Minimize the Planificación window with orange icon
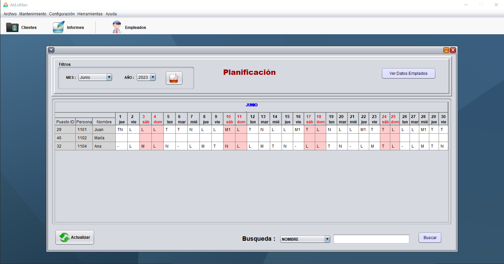The width and height of the screenshot is (504, 264). pos(446,50)
